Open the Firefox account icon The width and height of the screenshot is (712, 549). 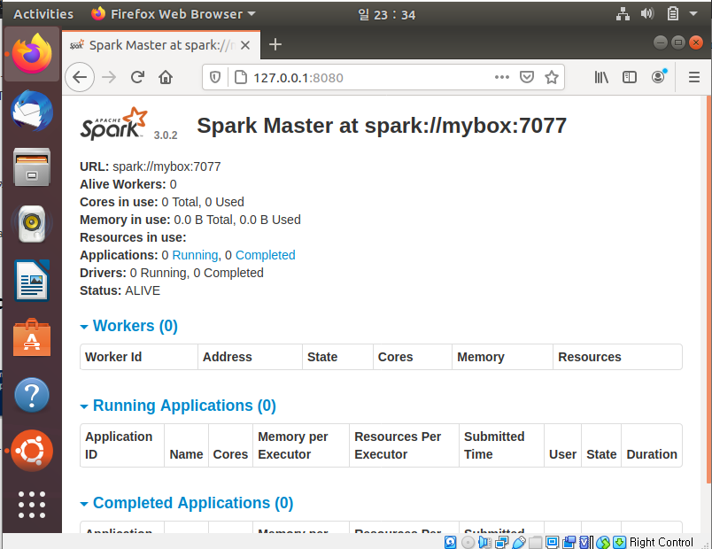pyautogui.click(x=658, y=76)
